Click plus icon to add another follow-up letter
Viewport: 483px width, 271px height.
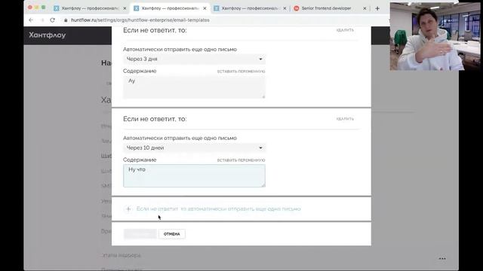[x=128, y=209]
